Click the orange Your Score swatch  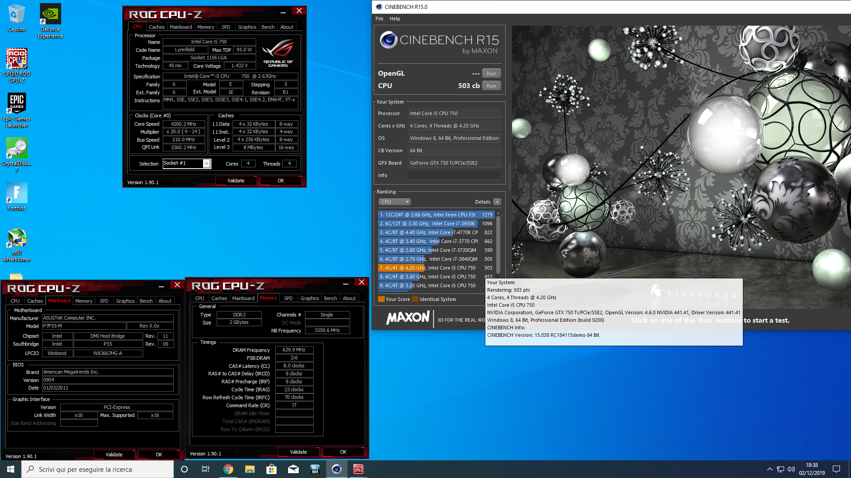(381, 299)
